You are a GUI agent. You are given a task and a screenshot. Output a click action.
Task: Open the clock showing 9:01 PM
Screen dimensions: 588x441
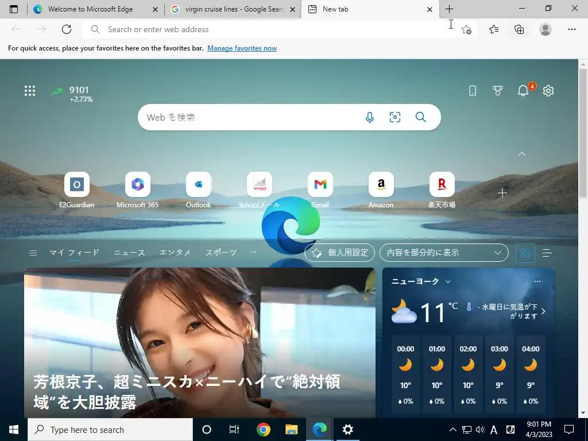point(539,430)
